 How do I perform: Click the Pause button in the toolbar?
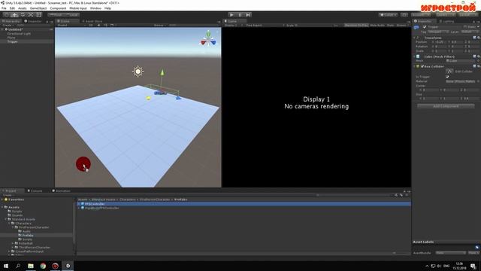(240, 15)
